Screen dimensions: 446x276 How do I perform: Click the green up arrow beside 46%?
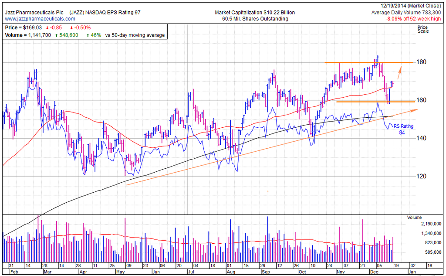(x=88, y=35)
